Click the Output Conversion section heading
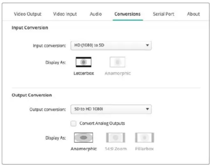The image size is (210, 165). (32, 95)
